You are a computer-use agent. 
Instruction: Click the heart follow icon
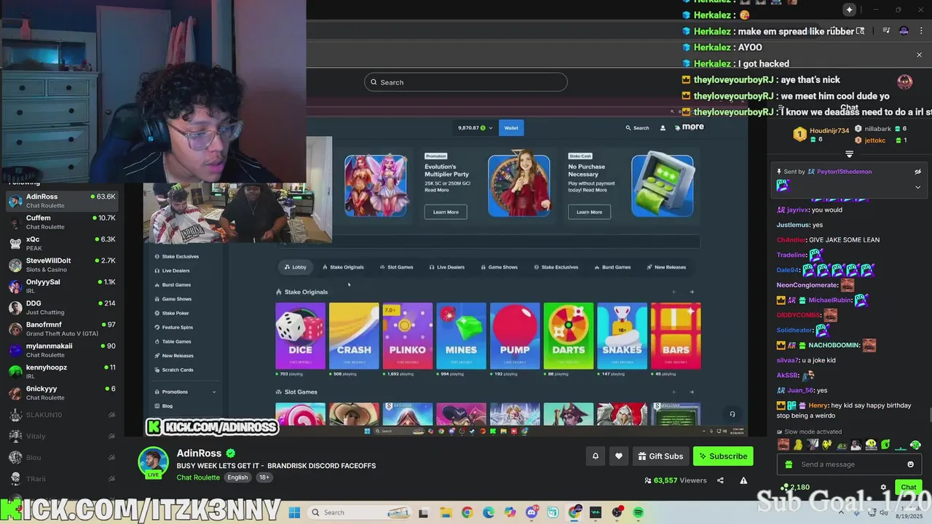tap(619, 456)
